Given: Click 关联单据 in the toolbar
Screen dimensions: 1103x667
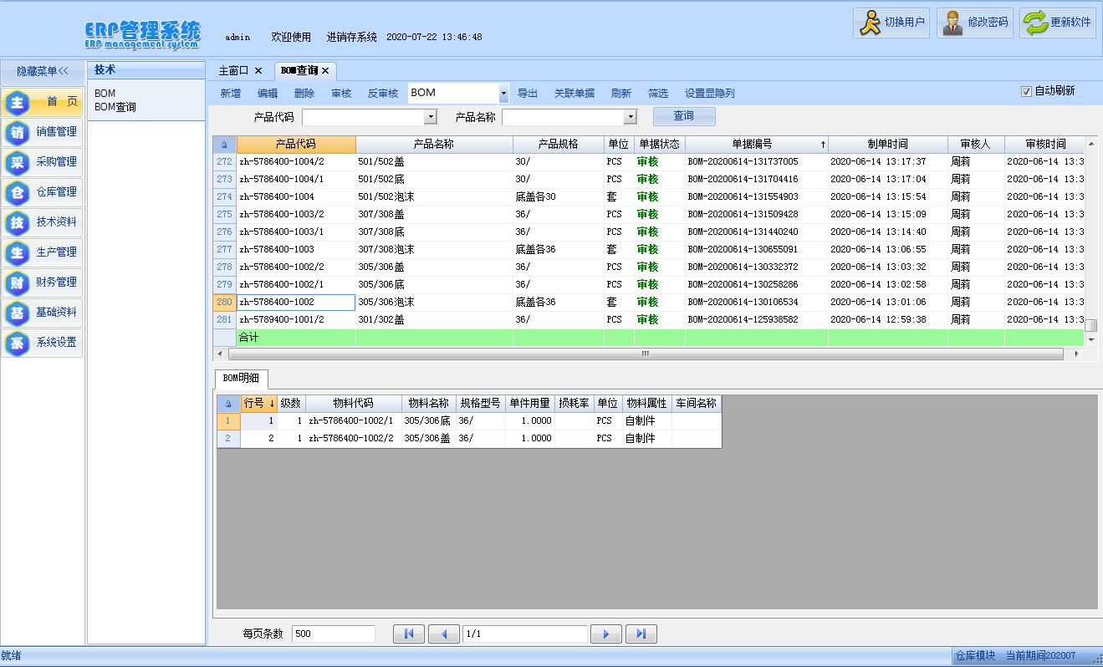Looking at the screenshot, I should [574, 94].
